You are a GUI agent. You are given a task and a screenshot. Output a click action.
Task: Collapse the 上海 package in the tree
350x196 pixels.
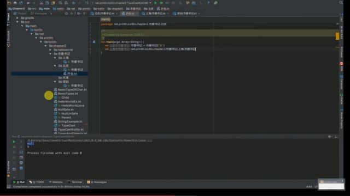(x=55, y=58)
